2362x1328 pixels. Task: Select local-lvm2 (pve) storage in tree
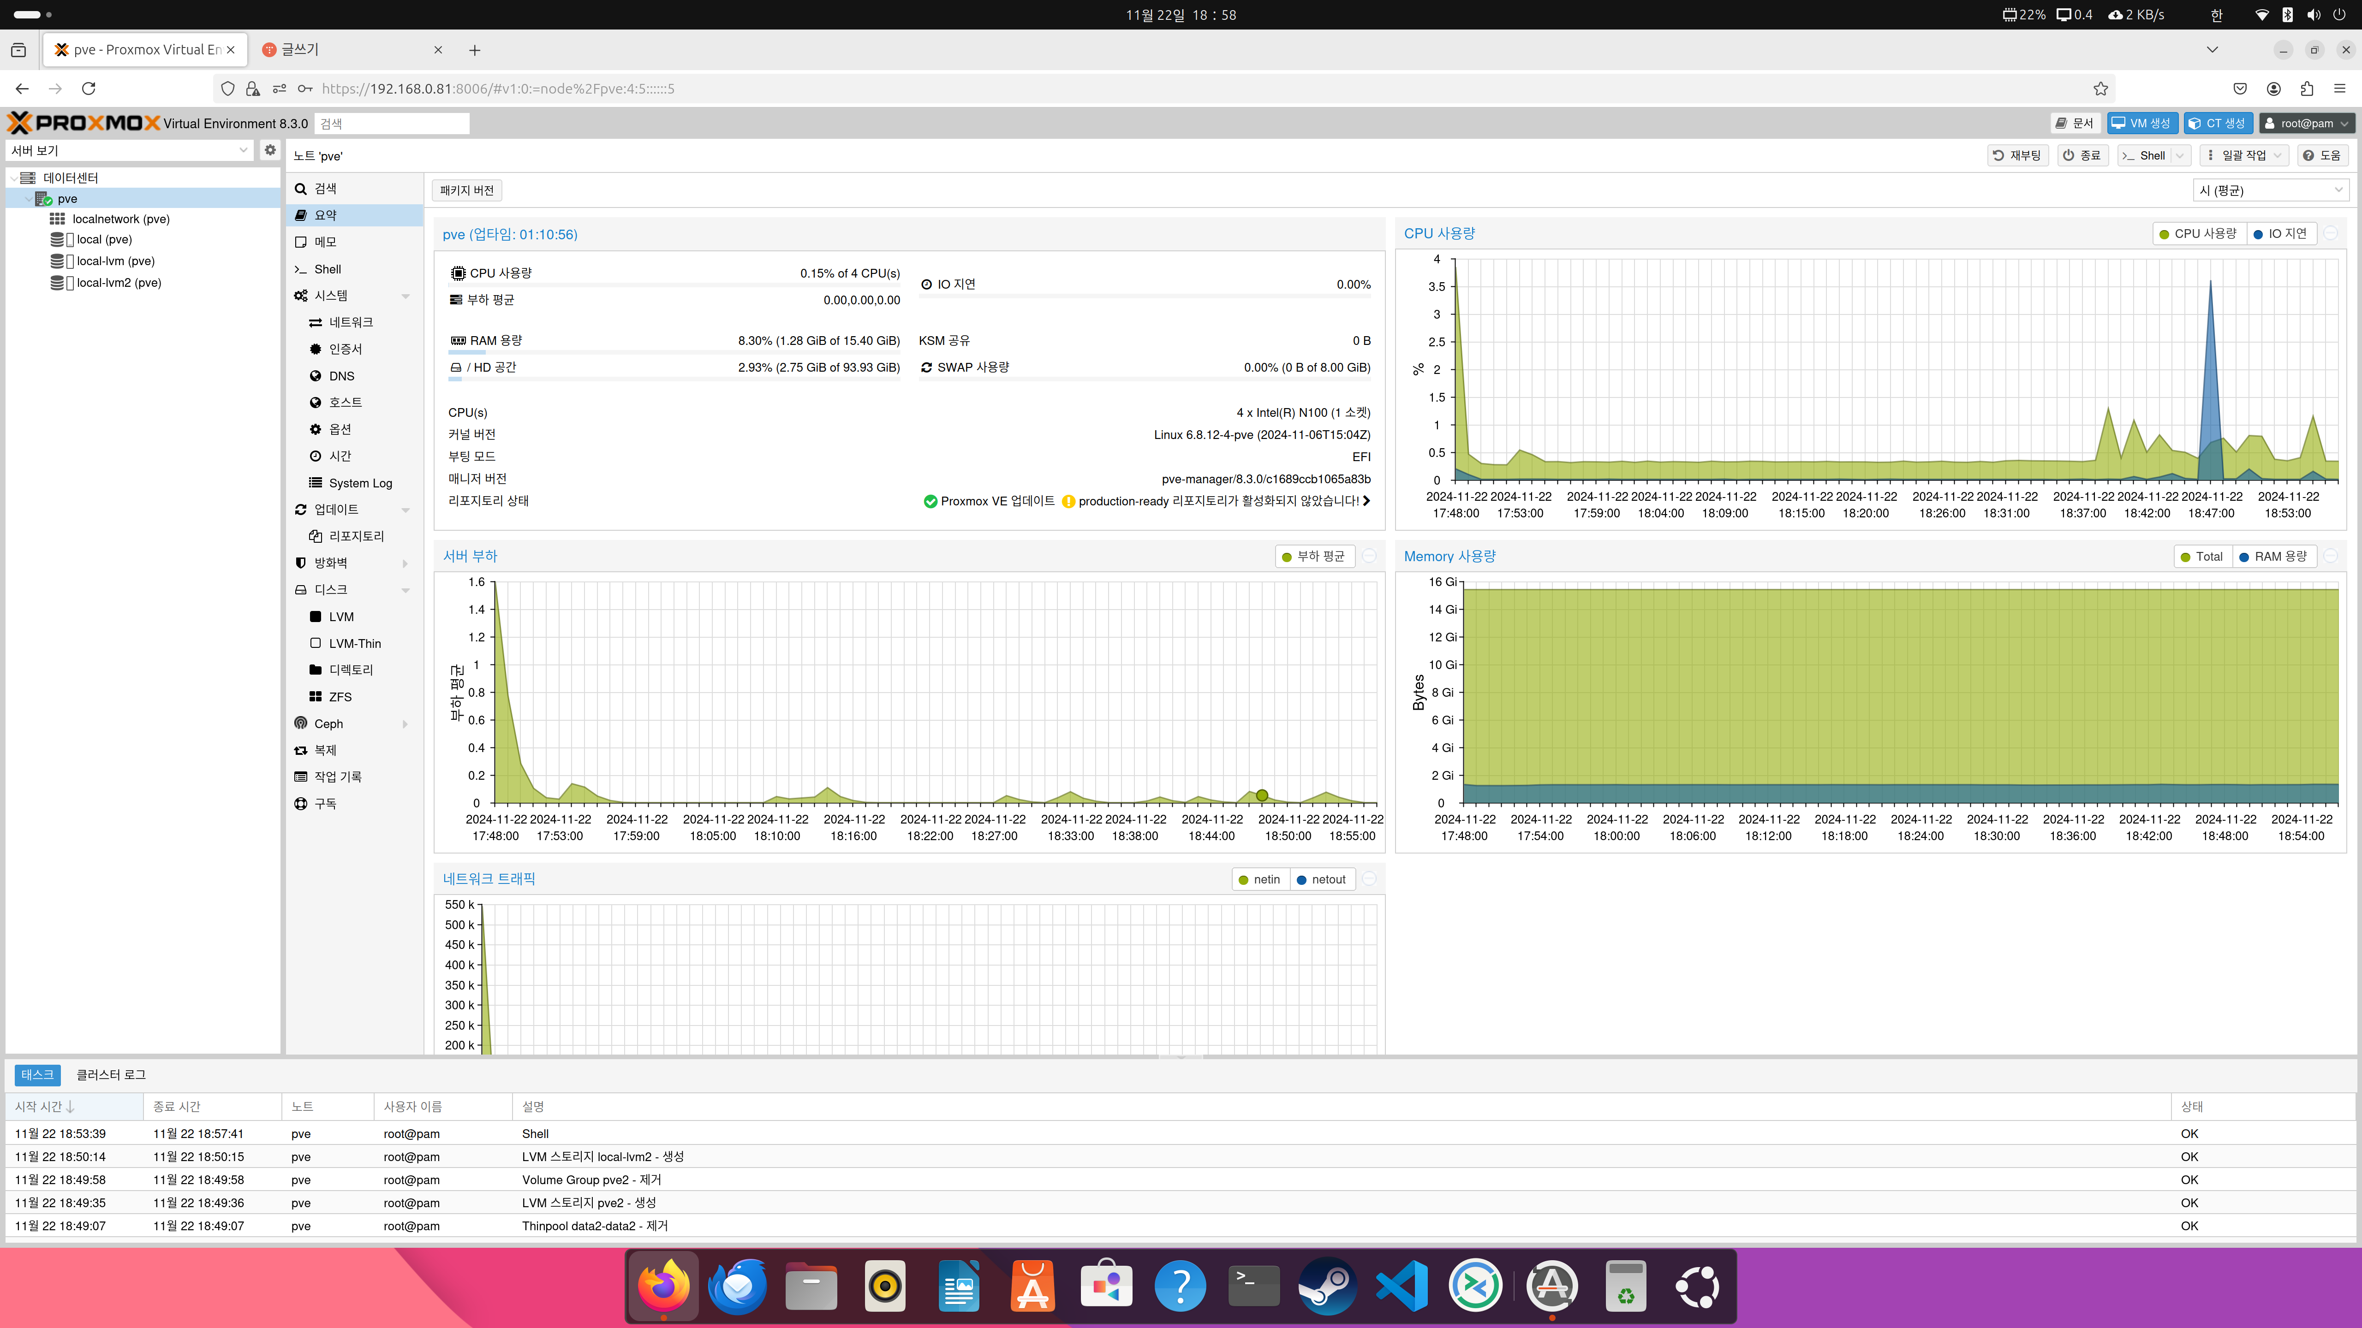tap(118, 282)
